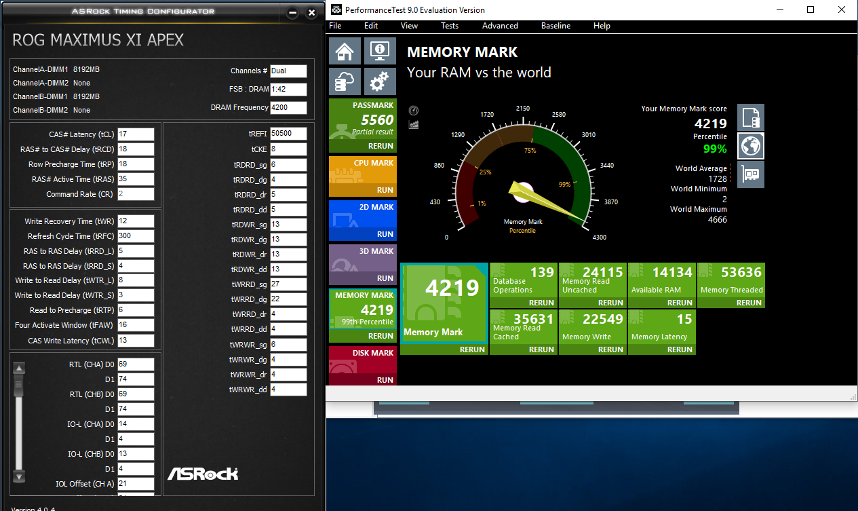Click the small gauge view icon

[414, 111]
